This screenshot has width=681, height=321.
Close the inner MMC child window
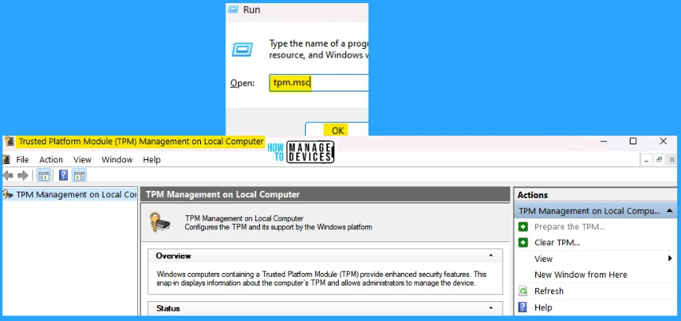click(x=672, y=160)
